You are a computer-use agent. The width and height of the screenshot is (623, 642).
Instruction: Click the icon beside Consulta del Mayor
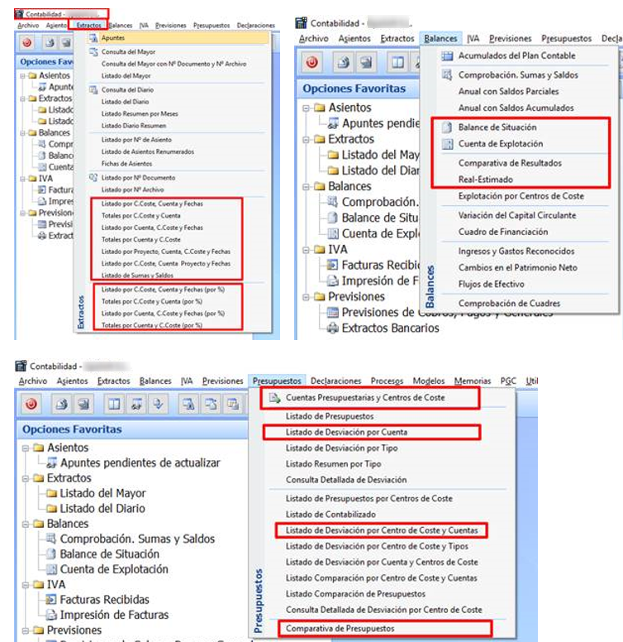(93, 51)
